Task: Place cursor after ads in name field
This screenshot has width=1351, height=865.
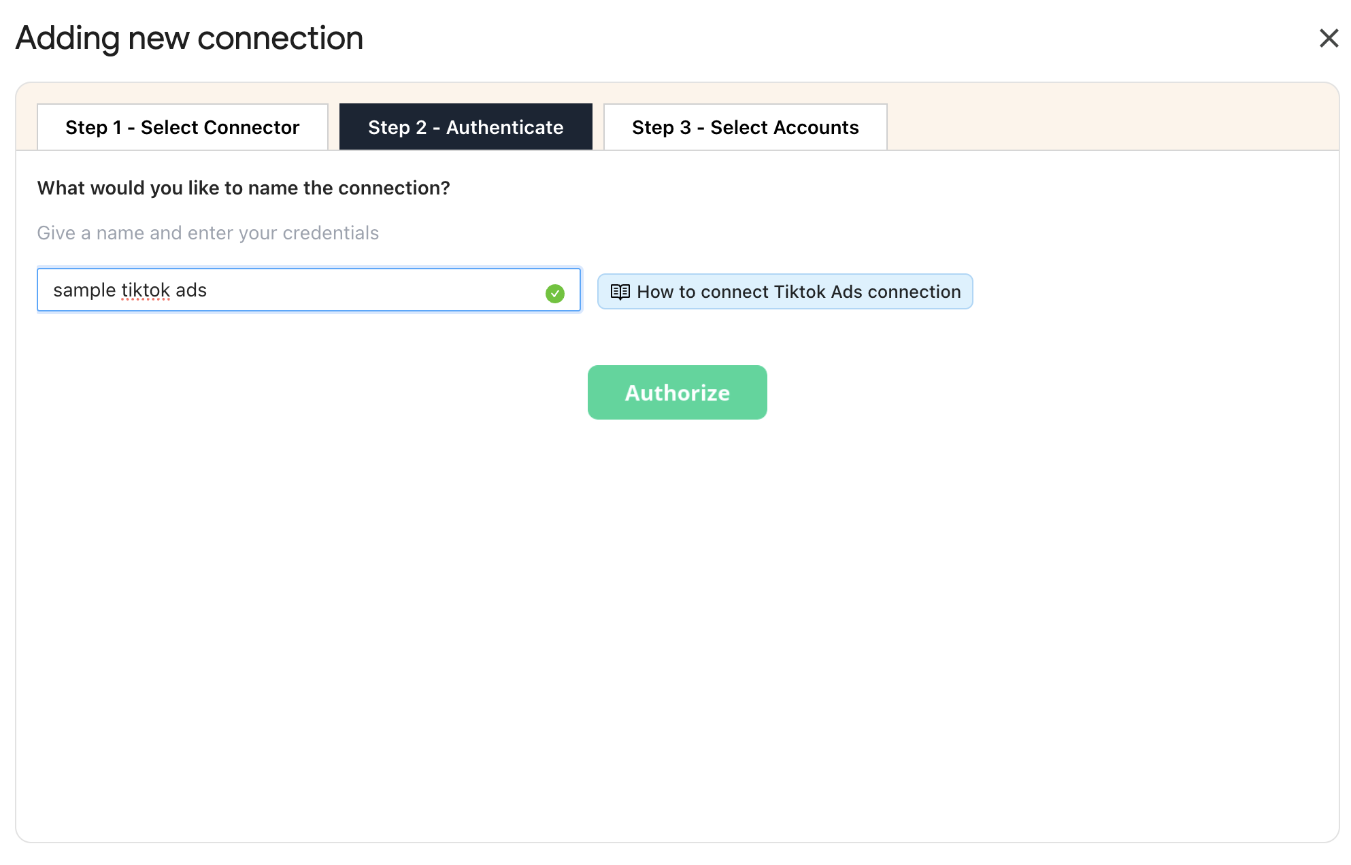Action: click(x=207, y=290)
